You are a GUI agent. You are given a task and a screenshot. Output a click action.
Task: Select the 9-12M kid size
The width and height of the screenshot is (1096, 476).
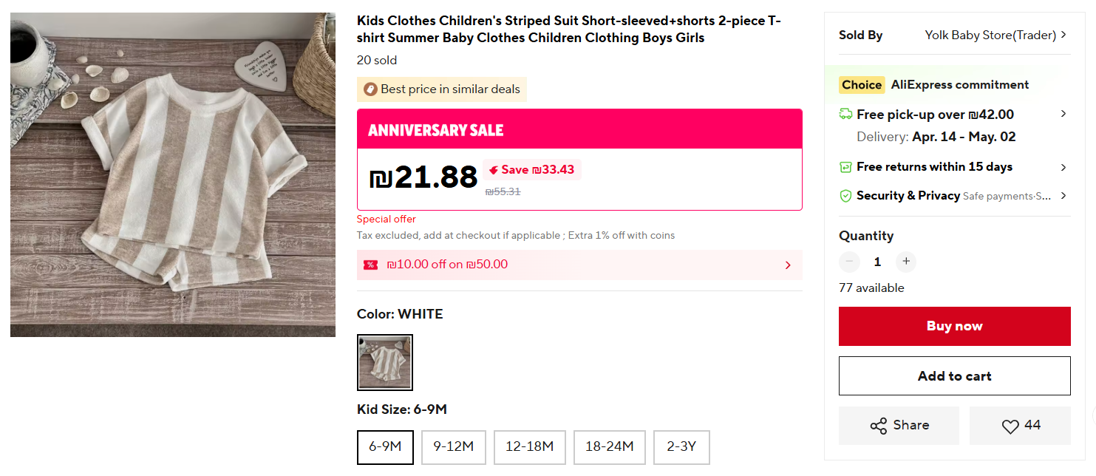coord(453,446)
